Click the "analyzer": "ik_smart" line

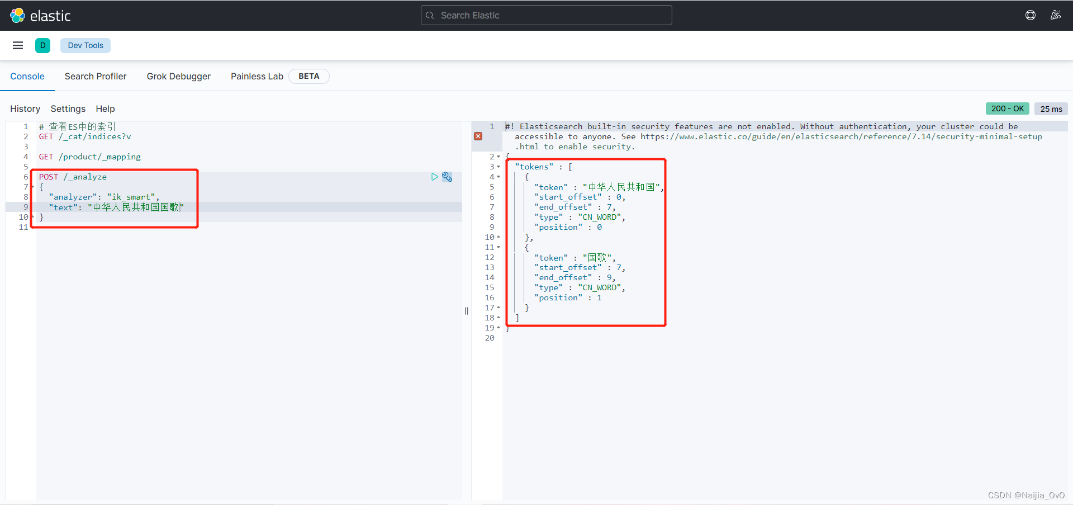coord(104,197)
